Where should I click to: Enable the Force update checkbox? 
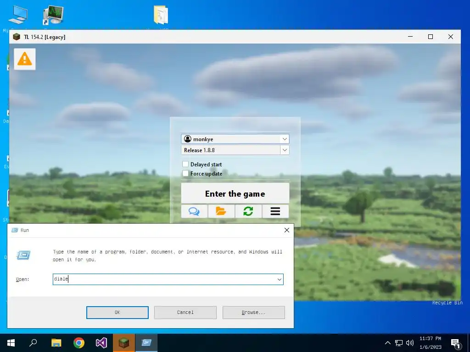click(x=185, y=173)
